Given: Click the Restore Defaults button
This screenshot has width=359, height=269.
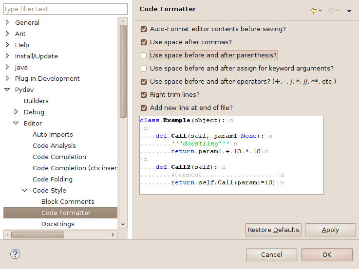Looking at the screenshot, I should 273,230.
